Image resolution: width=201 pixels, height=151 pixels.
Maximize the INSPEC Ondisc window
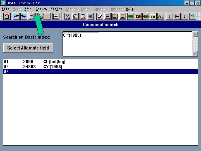[192, 3]
